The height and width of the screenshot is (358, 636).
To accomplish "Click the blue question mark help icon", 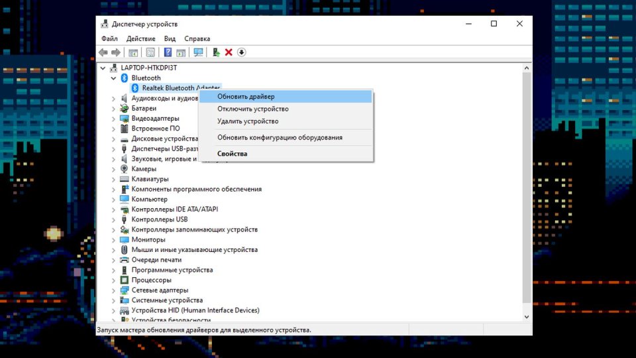I will 168,52.
